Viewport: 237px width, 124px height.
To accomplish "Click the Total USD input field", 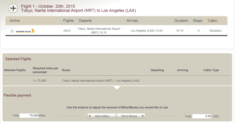I will [202, 116].
